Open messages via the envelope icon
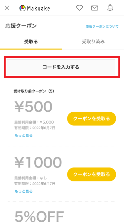Viewport: 124px width, 222px height. 95,8
